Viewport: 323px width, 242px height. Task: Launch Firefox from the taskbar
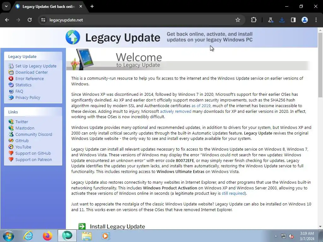[x=48, y=236]
